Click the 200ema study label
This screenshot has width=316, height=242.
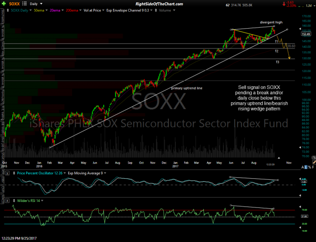pyautogui.click(x=72, y=10)
